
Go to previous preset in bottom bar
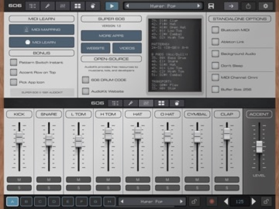click(x=122, y=201)
